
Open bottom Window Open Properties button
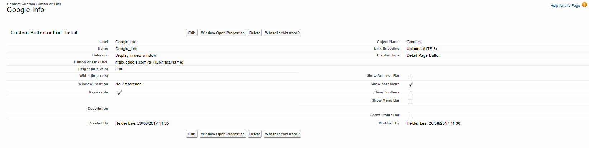[223, 134]
